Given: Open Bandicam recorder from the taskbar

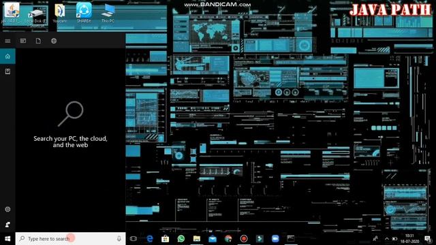Looking at the screenshot, I should pos(244,239).
